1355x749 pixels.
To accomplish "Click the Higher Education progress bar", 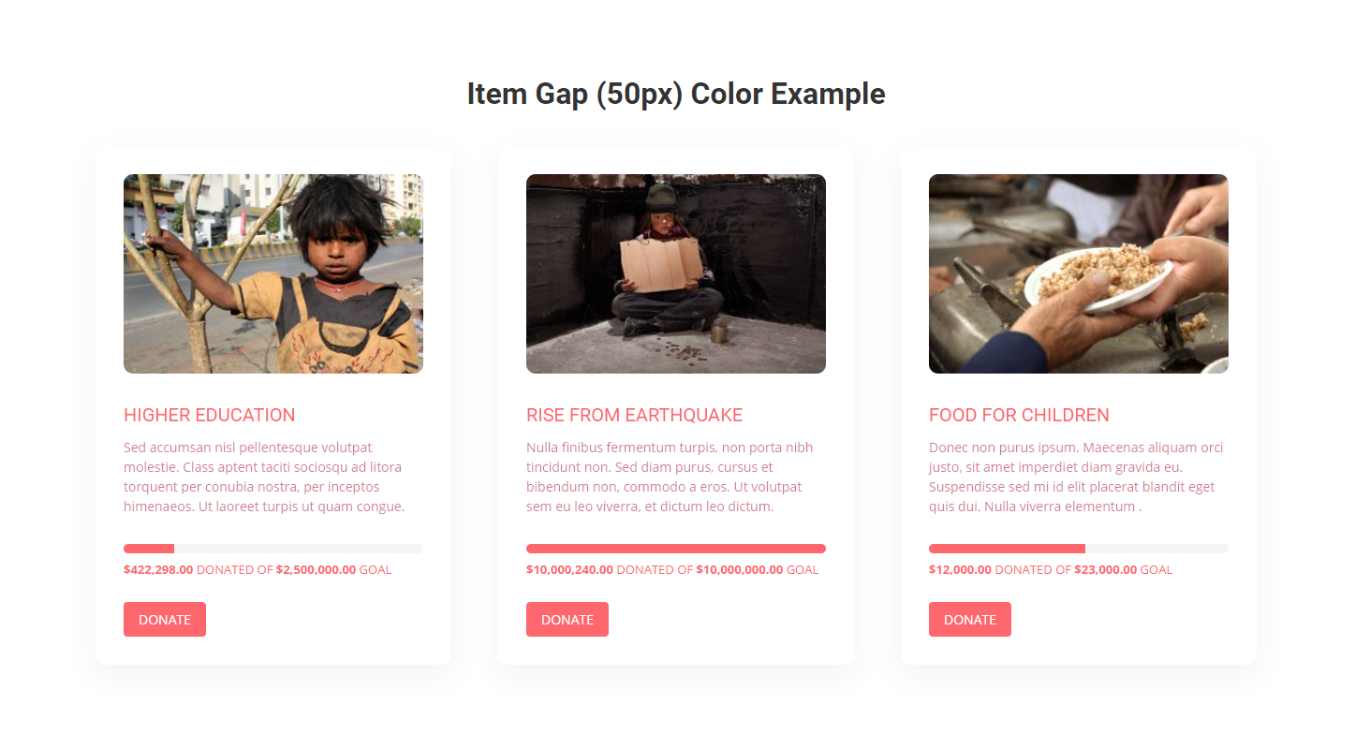I will (x=273, y=549).
